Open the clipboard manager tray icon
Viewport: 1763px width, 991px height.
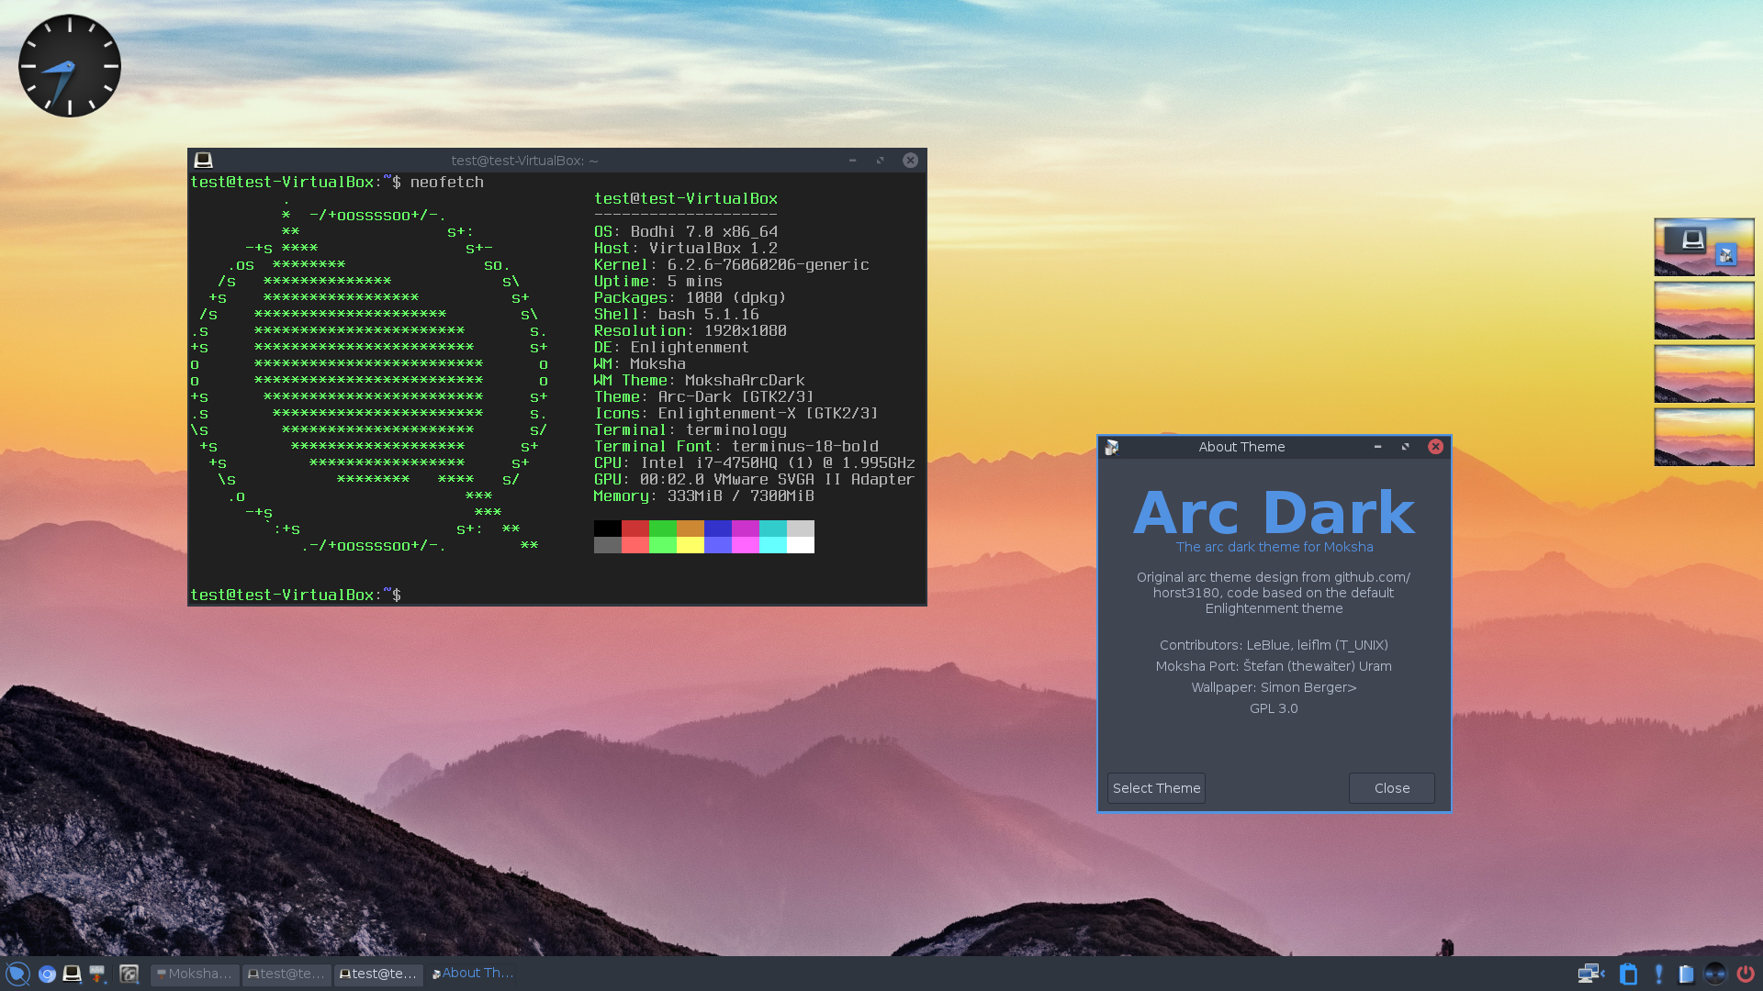tap(1628, 974)
